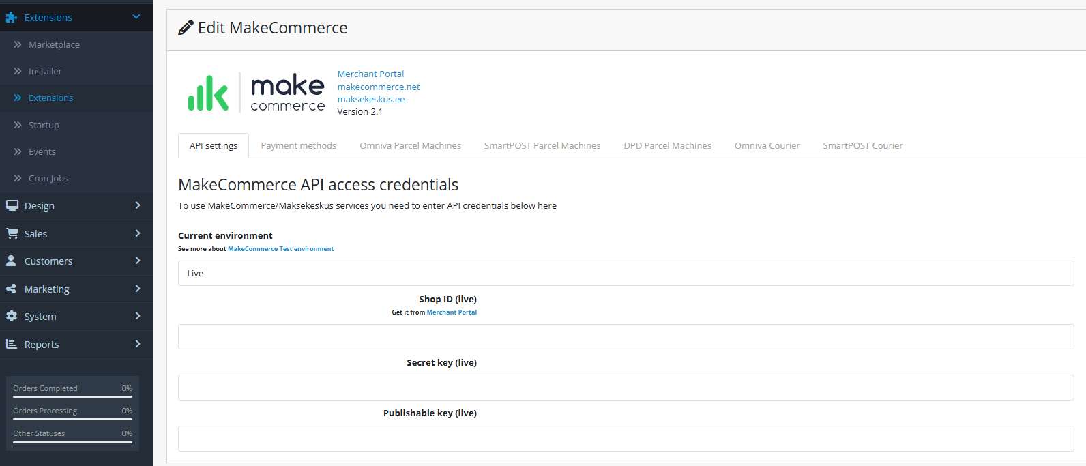Screen dimensions: 1086x466
Task: Click the 'Edit MakeCommerce' heading text
Action: pyautogui.click(x=272, y=28)
